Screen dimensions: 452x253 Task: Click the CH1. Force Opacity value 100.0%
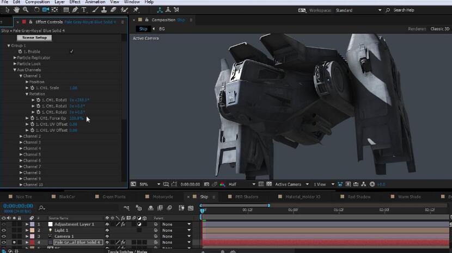click(x=76, y=118)
